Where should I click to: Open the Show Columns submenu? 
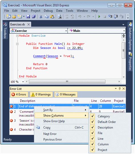[x=62, y=116]
